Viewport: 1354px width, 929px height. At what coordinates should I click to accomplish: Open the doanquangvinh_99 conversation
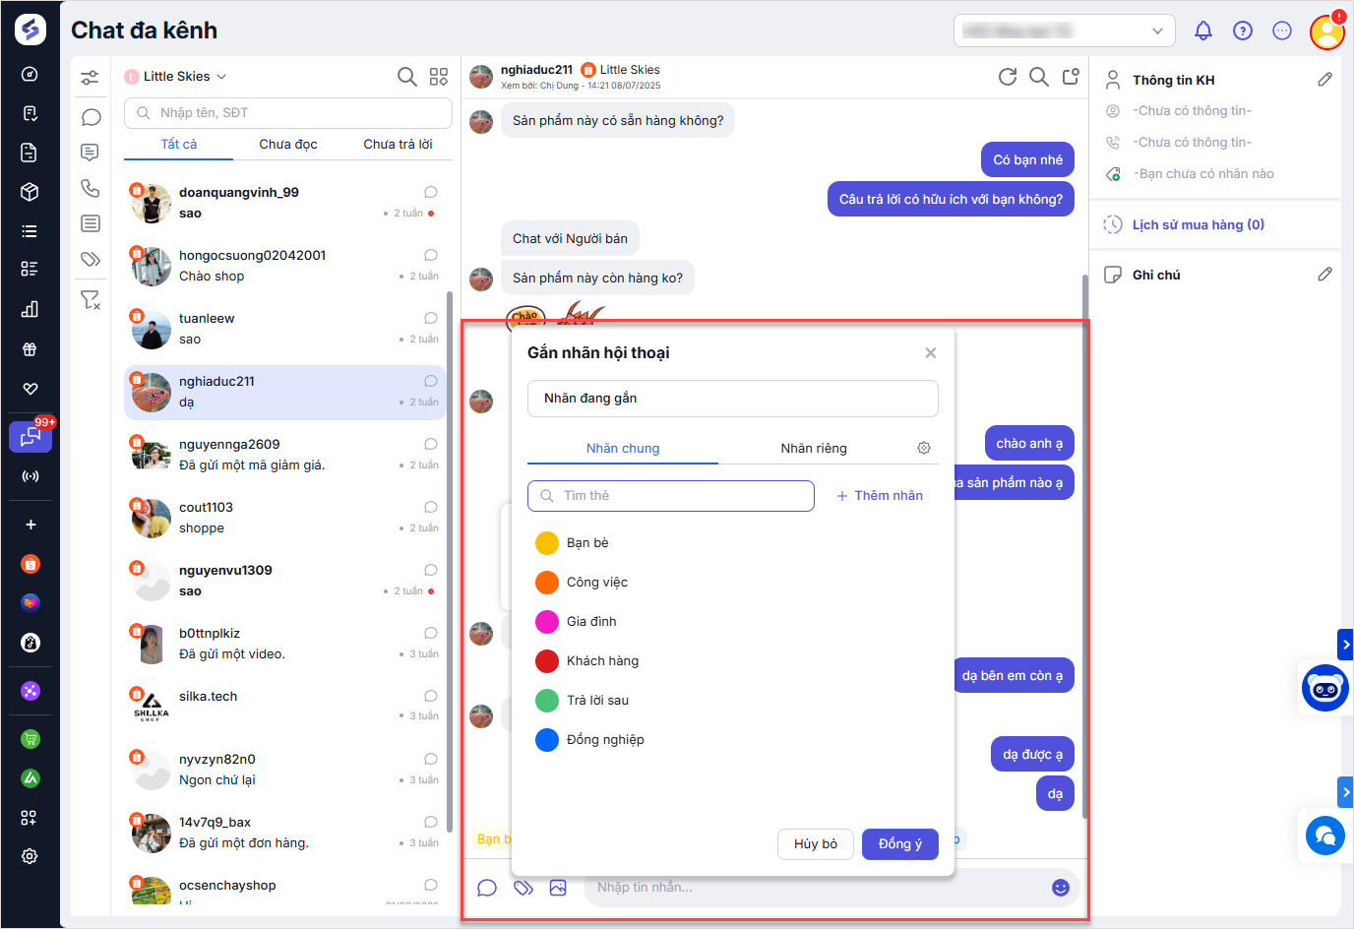pos(285,203)
